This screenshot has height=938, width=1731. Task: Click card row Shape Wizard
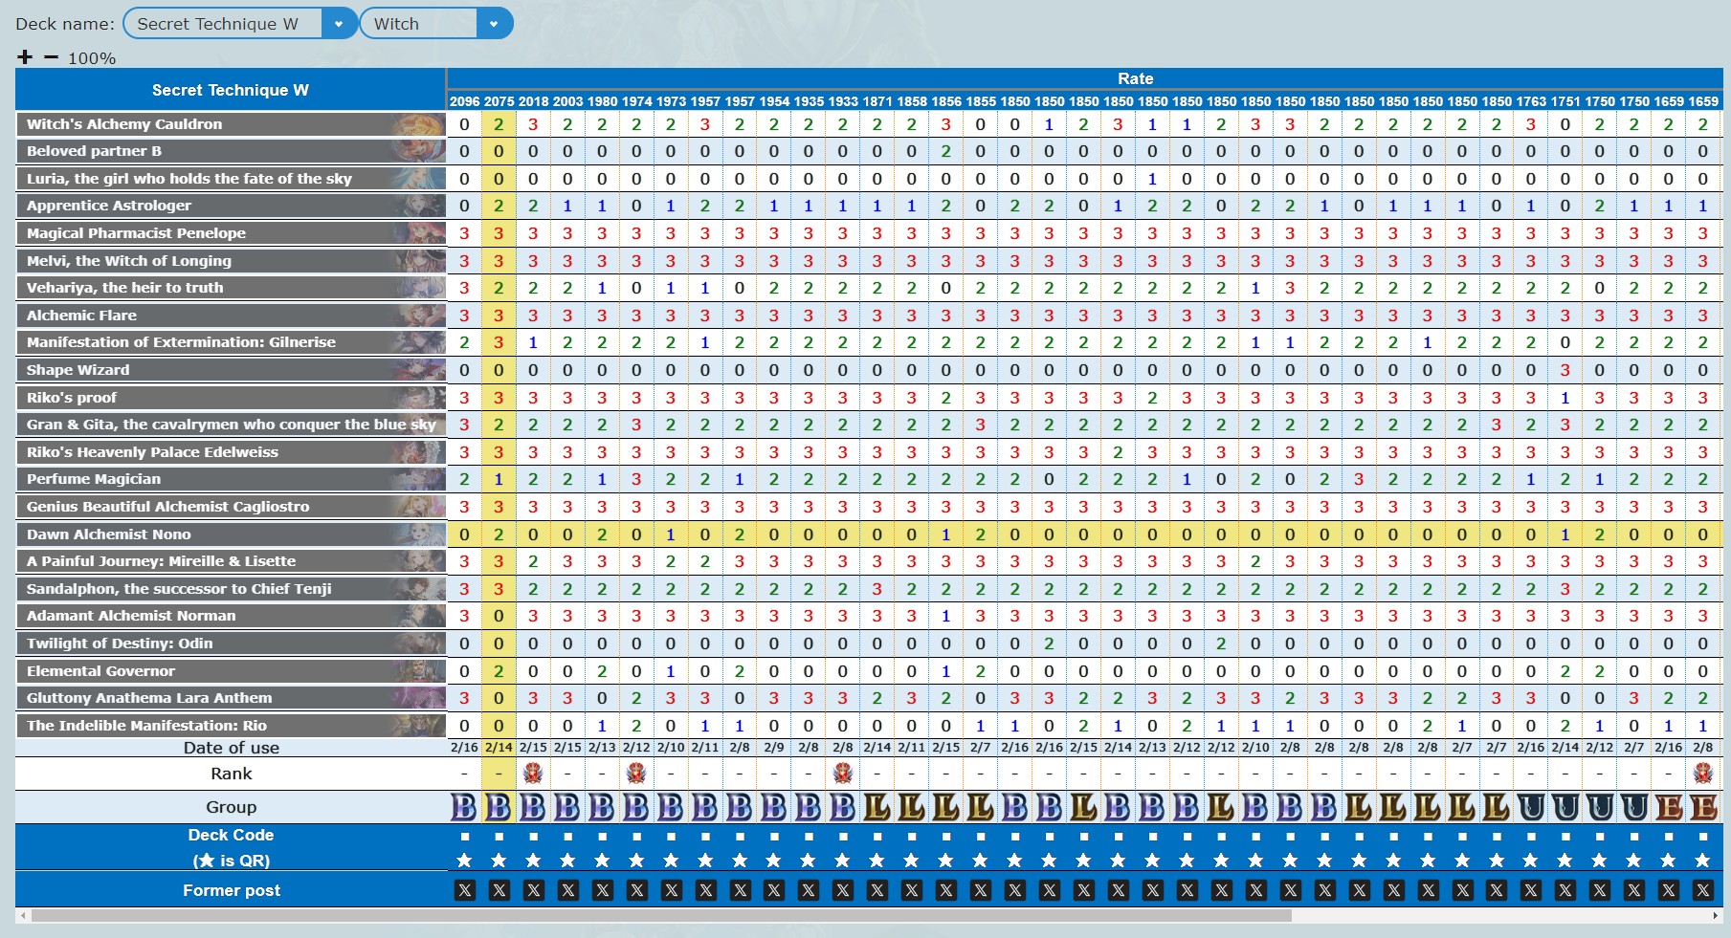[x=231, y=370]
